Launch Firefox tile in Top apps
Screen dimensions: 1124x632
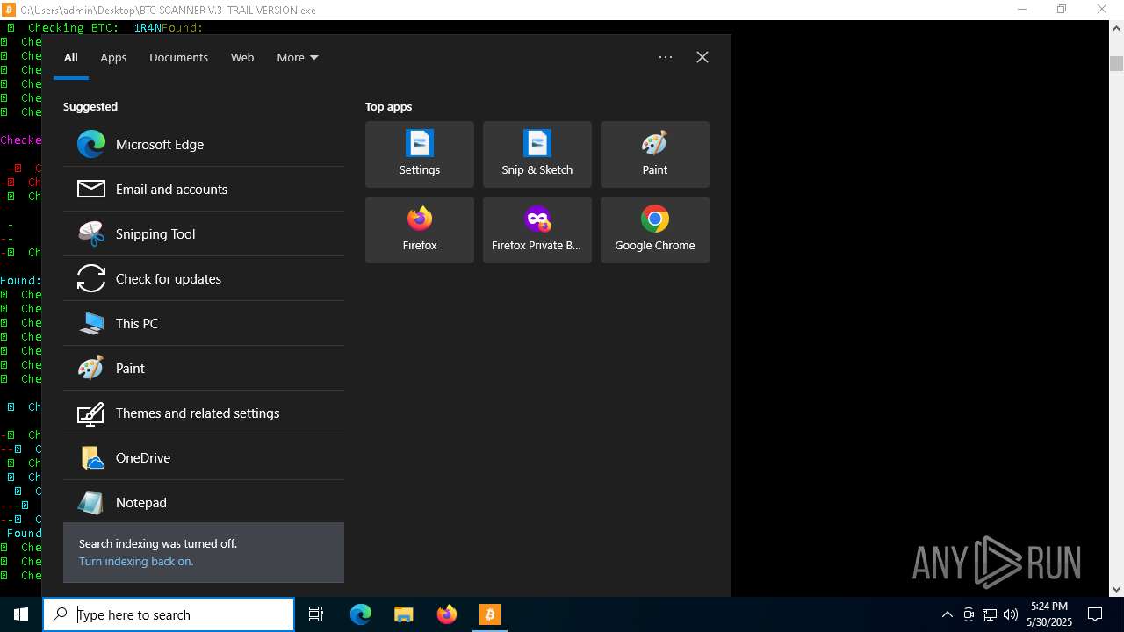coord(420,230)
